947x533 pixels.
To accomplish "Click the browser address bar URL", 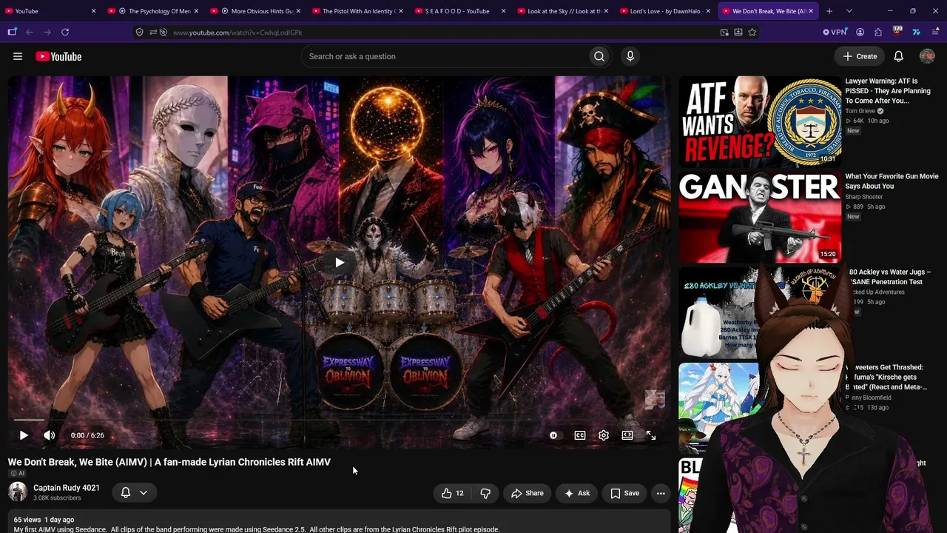I will 237,33.
